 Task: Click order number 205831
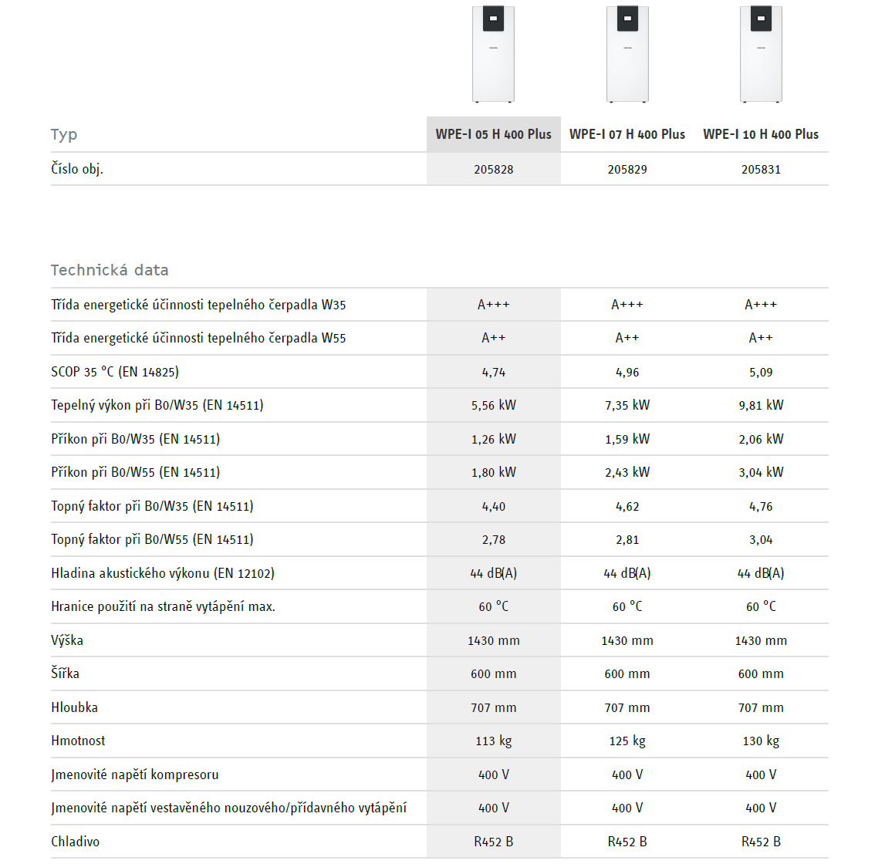click(x=761, y=169)
